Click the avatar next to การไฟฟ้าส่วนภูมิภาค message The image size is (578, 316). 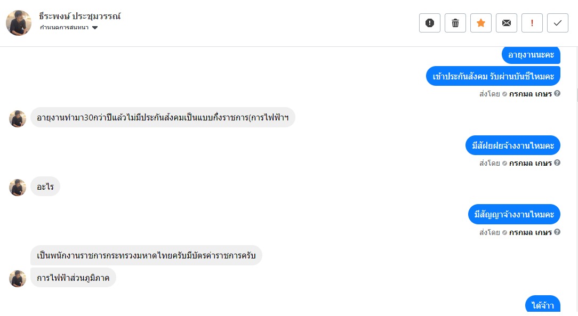click(18, 279)
